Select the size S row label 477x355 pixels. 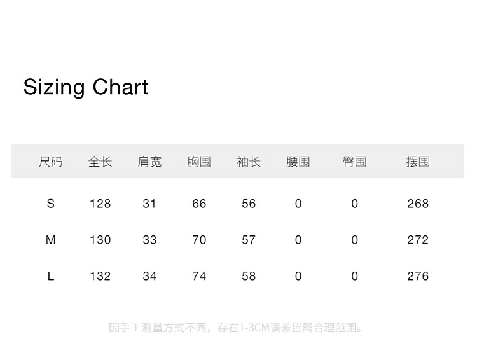coord(51,204)
